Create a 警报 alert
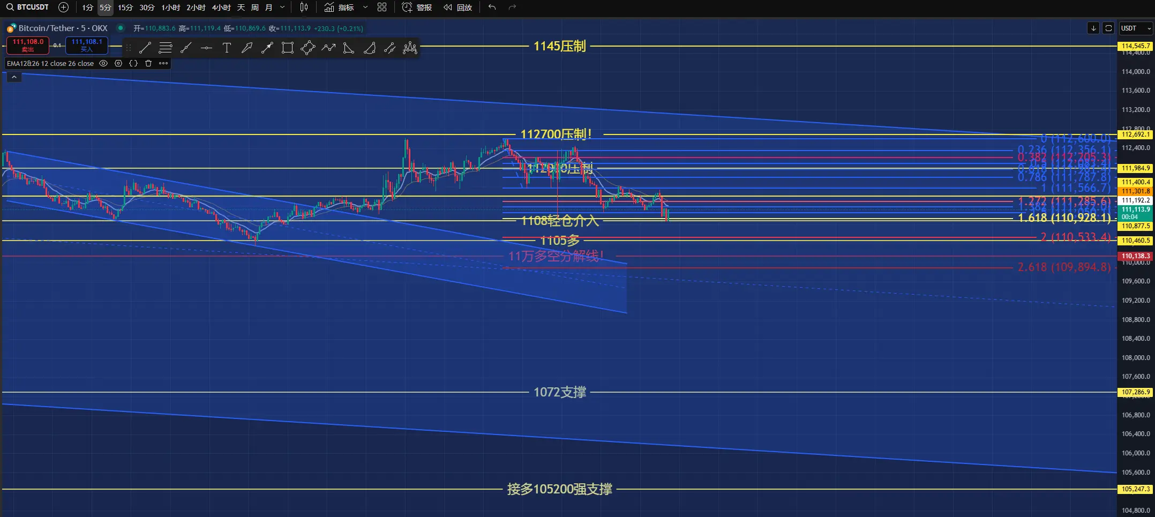 pyautogui.click(x=417, y=8)
